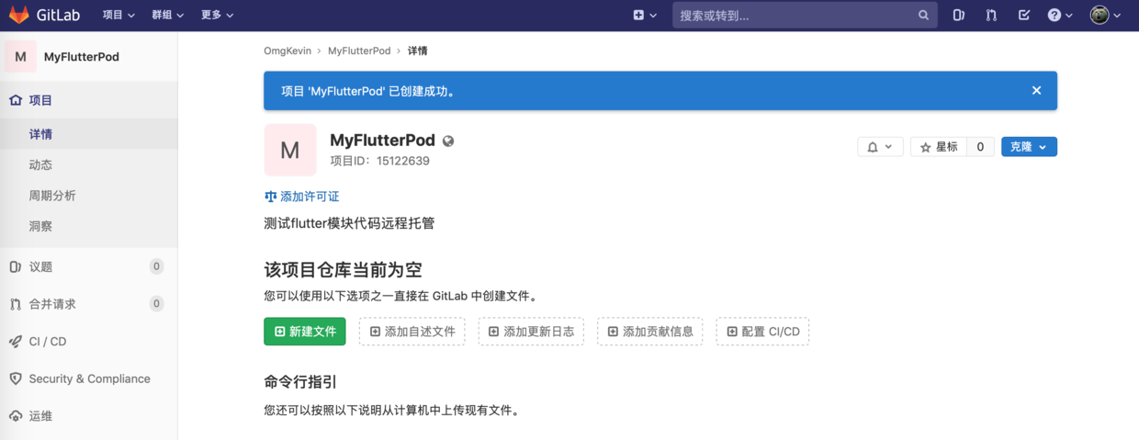Screen dimensions: 1139x440
Task: Click the 议题 issues sidebar icon
Action: (16, 266)
